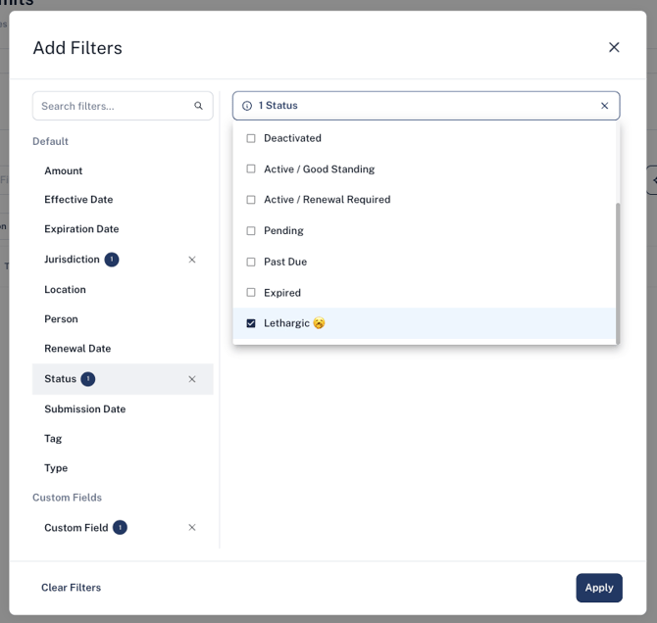Screen dimensions: 657x623
Task: Uncheck the Lethargic status
Action: (251, 323)
